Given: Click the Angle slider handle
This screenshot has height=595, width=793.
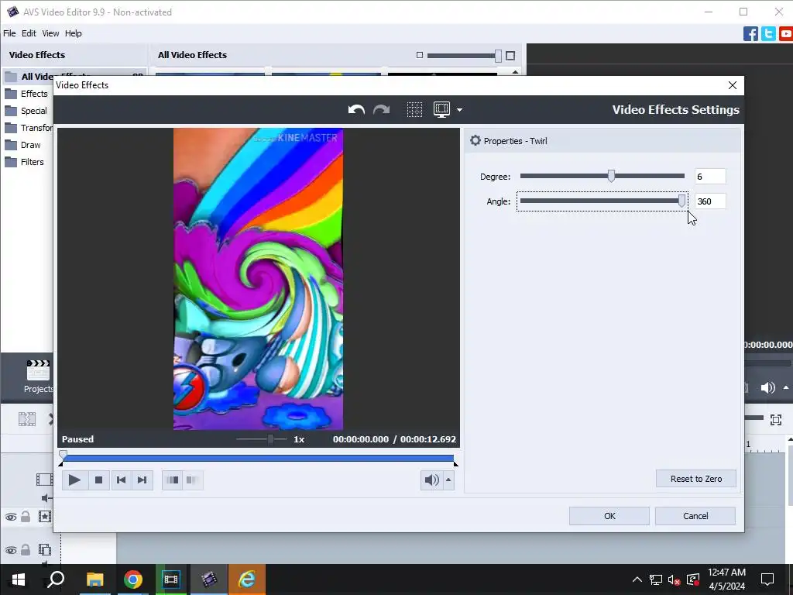Looking at the screenshot, I should click(x=681, y=201).
